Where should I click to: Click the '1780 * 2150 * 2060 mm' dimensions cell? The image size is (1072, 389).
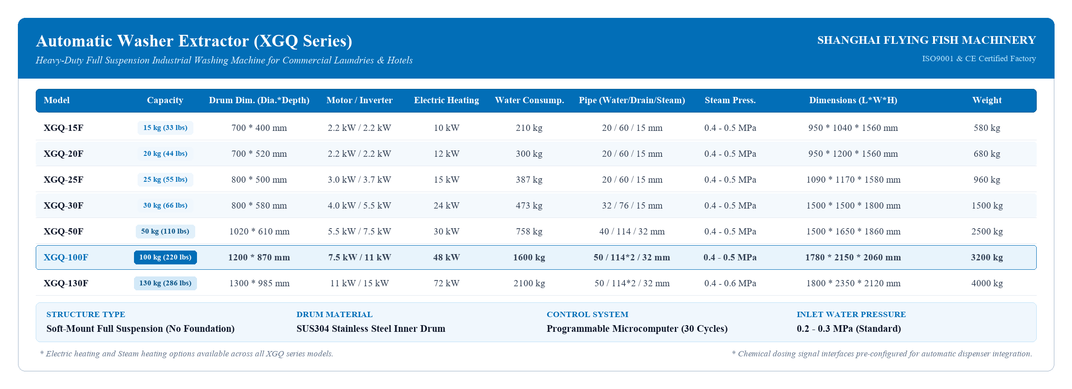tap(853, 257)
